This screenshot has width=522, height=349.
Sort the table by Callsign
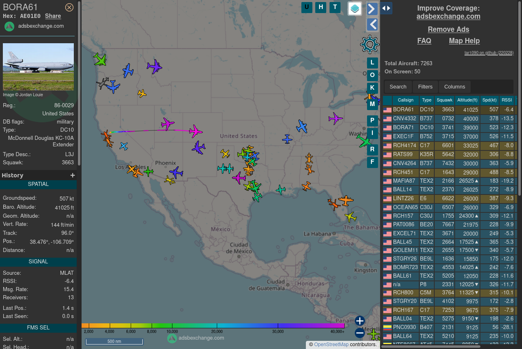(406, 100)
